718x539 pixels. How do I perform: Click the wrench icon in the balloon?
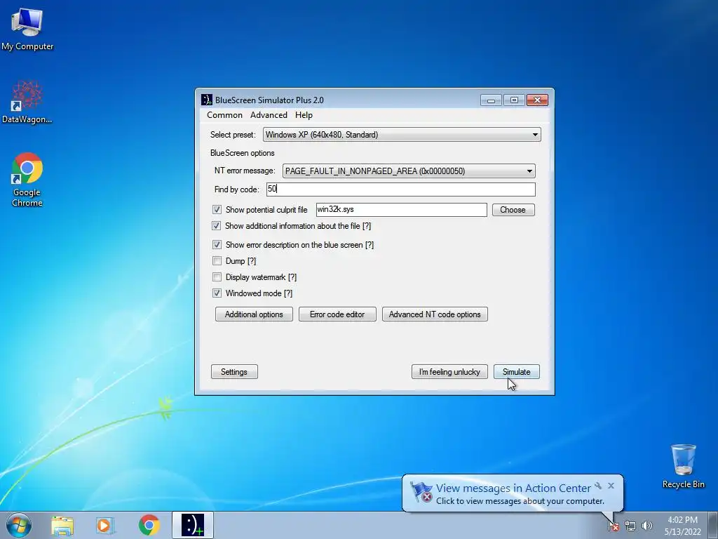coord(598,486)
